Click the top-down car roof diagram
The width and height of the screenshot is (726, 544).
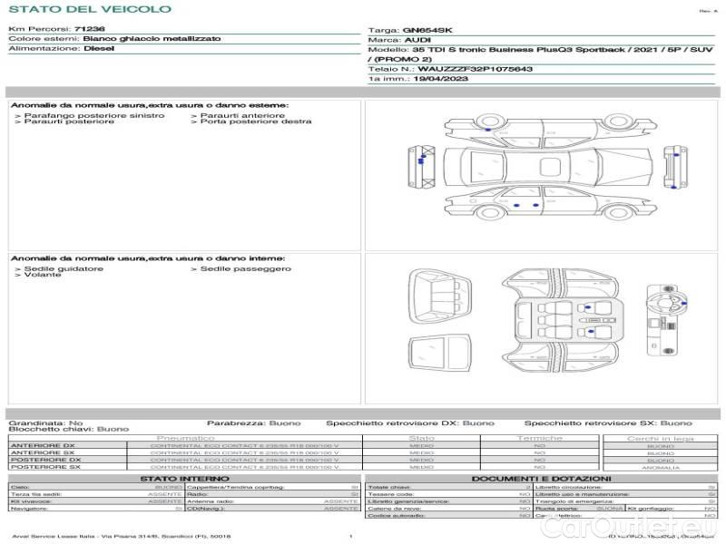[547, 167]
